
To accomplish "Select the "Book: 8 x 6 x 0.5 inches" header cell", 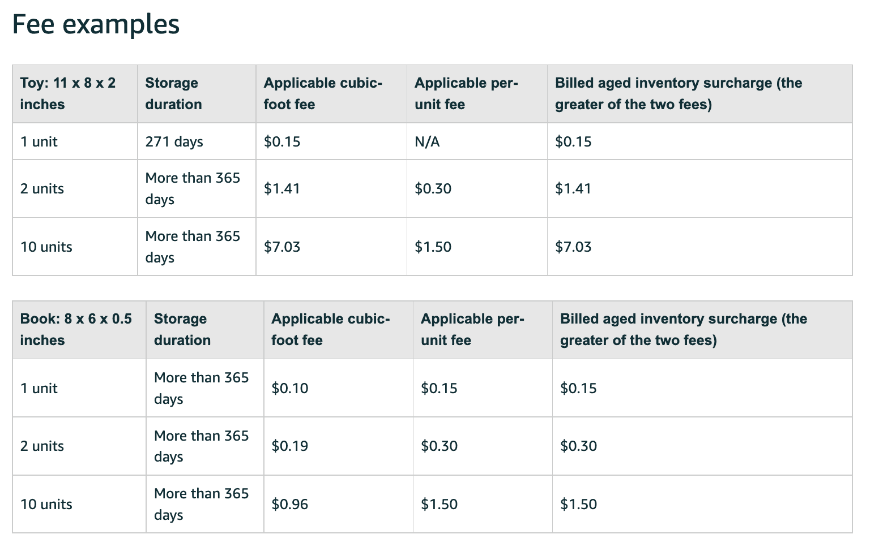I will pyautogui.click(x=76, y=330).
